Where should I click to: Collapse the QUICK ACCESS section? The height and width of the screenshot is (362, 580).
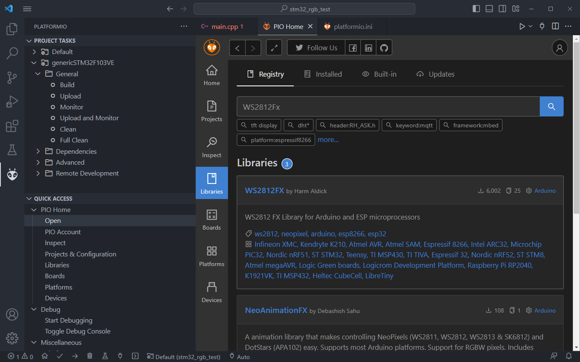coord(110,199)
